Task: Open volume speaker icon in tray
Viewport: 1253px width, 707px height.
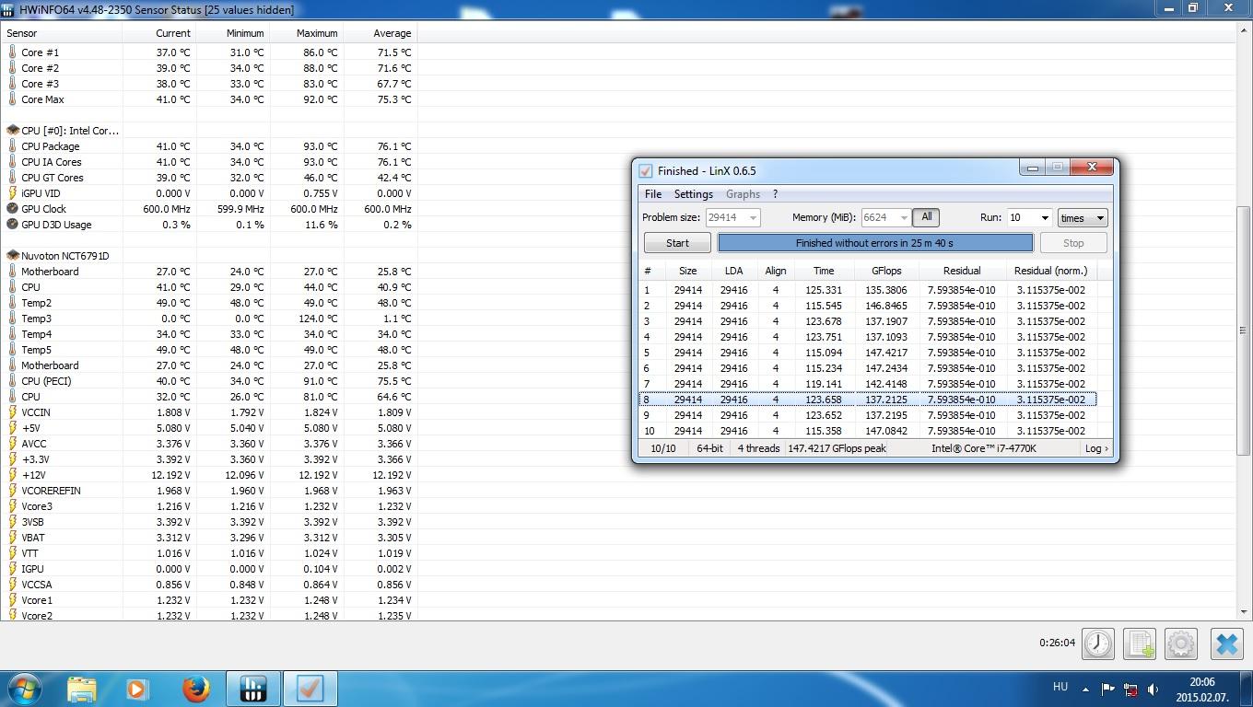Action: click(1152, 689)
